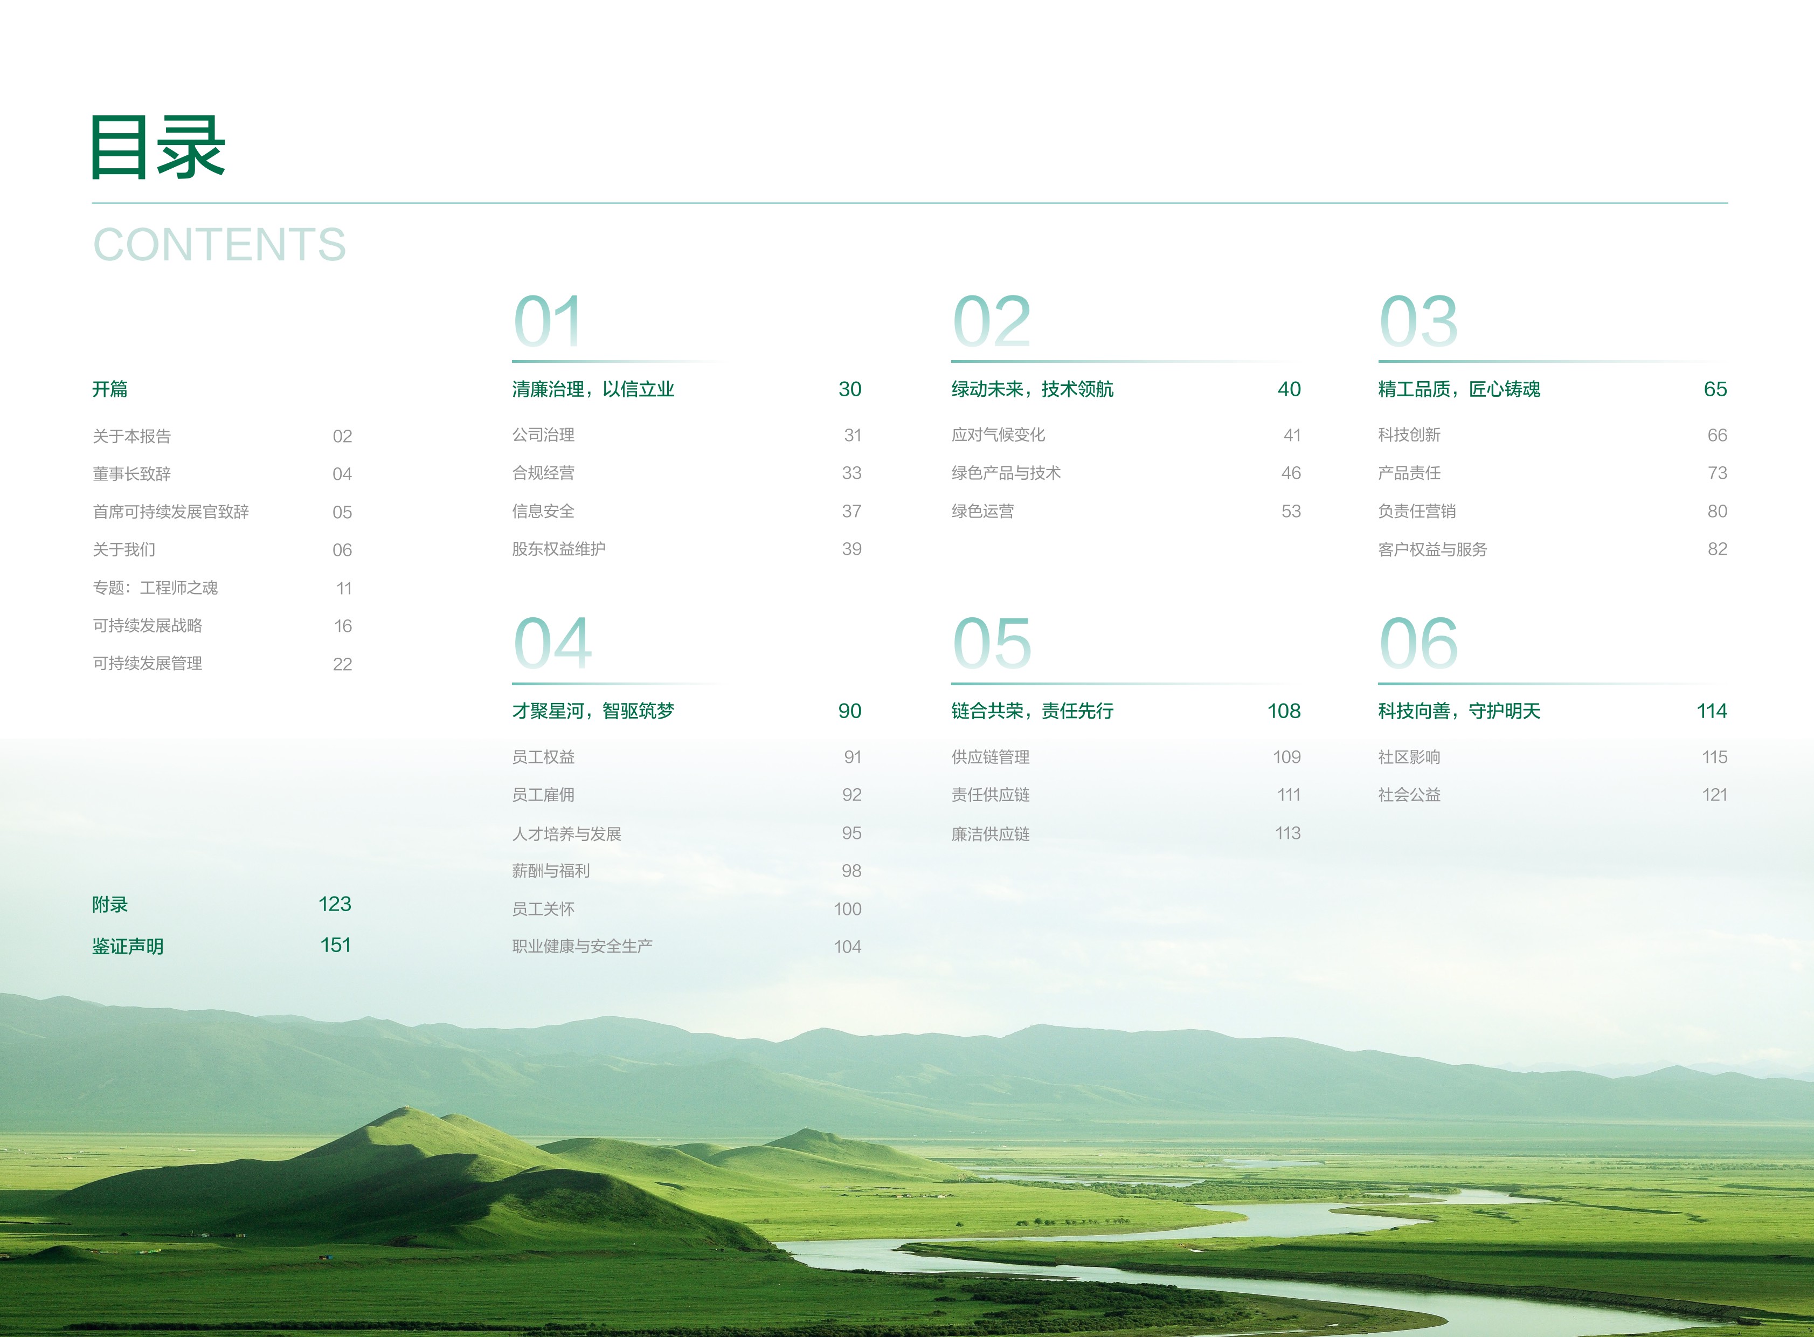Open the 社区影响 entry
1814x1337 pixels.
(x=1409, y=757)
